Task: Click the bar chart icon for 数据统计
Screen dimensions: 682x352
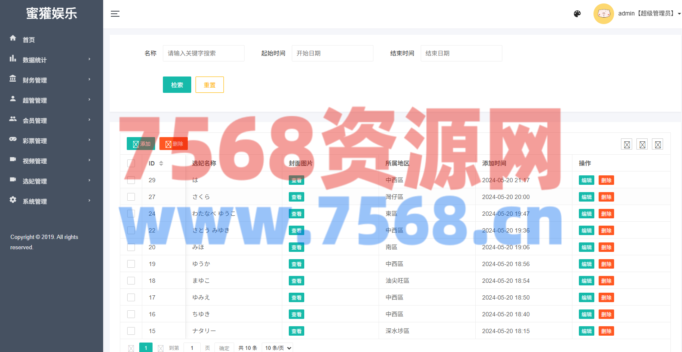Action: coord(13,58)
